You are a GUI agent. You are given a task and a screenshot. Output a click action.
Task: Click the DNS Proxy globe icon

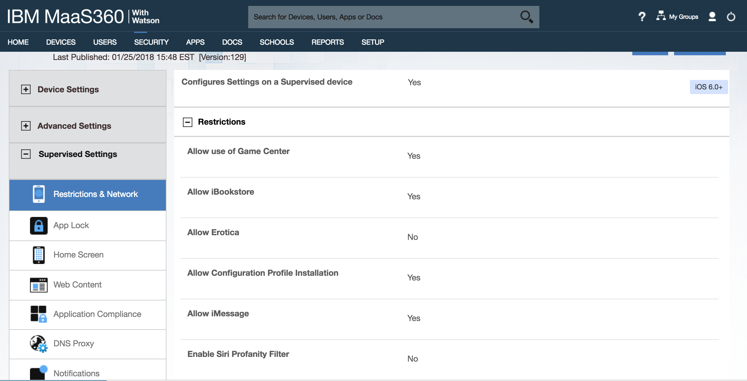click(x=38, y=344)
